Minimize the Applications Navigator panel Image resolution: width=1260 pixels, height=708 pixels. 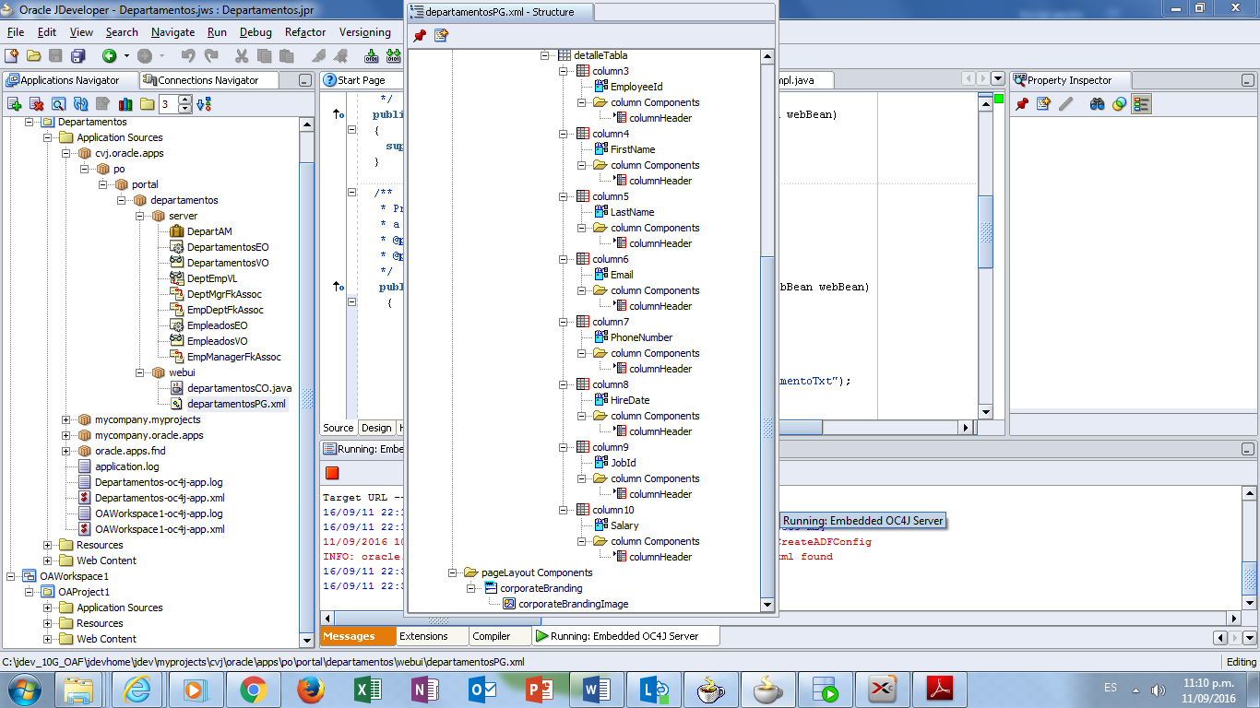pos(305,80)
